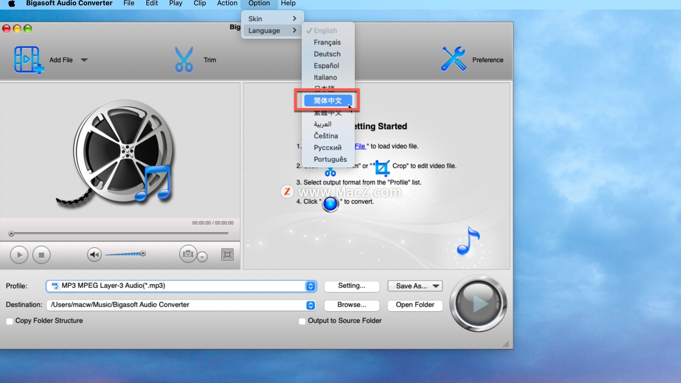Select Italiano language

pyautogui.click(x=328, y=77)
